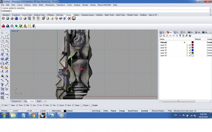Lock Layer 04 via its padlock icon
The height and width of the screenshot is (132, 212).
pyautogui.click(x=190, y=53)
